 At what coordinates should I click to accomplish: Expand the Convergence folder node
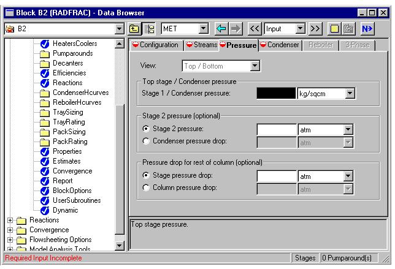(x=10, y=230)
